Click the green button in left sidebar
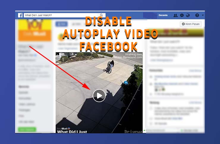 (27, 129)
